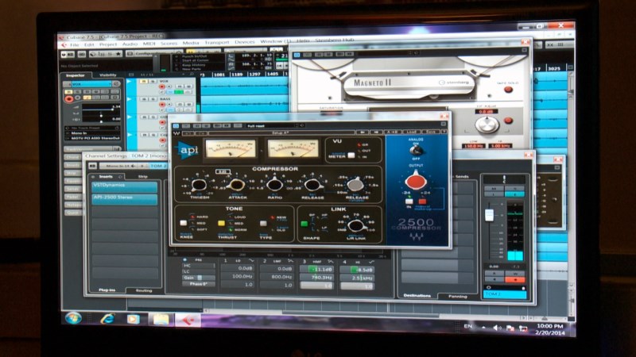Click the L/R Link knob
The image size is (636, 357).
[355, 225]
